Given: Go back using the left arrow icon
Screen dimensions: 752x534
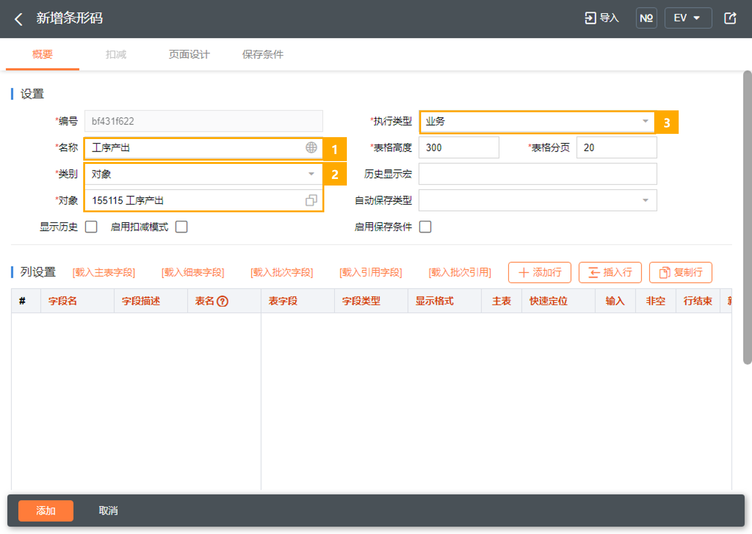Looking at the screenshot, I should pyautogui.click(x=19, y=19).
